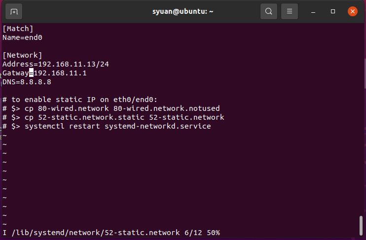Click the misspelled Gatway word
Image resolution: width=366 pixels, height=240 pixels.
tap(16, 73)
